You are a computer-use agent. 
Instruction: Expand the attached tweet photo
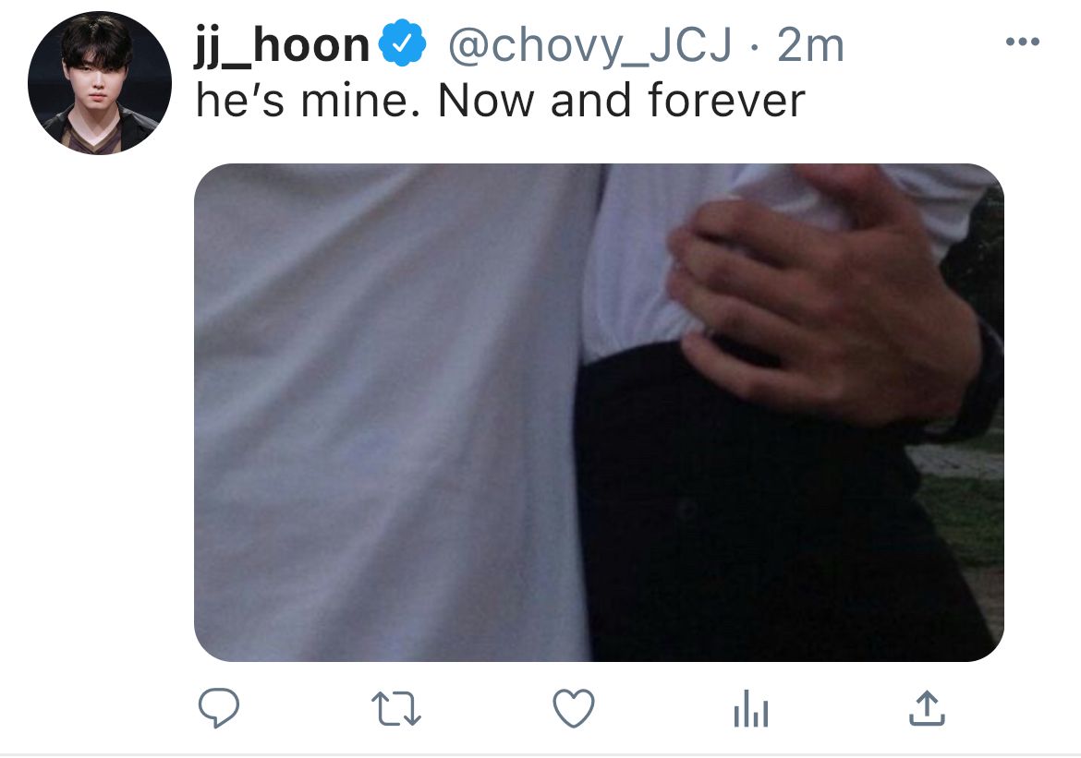point(599,412)
